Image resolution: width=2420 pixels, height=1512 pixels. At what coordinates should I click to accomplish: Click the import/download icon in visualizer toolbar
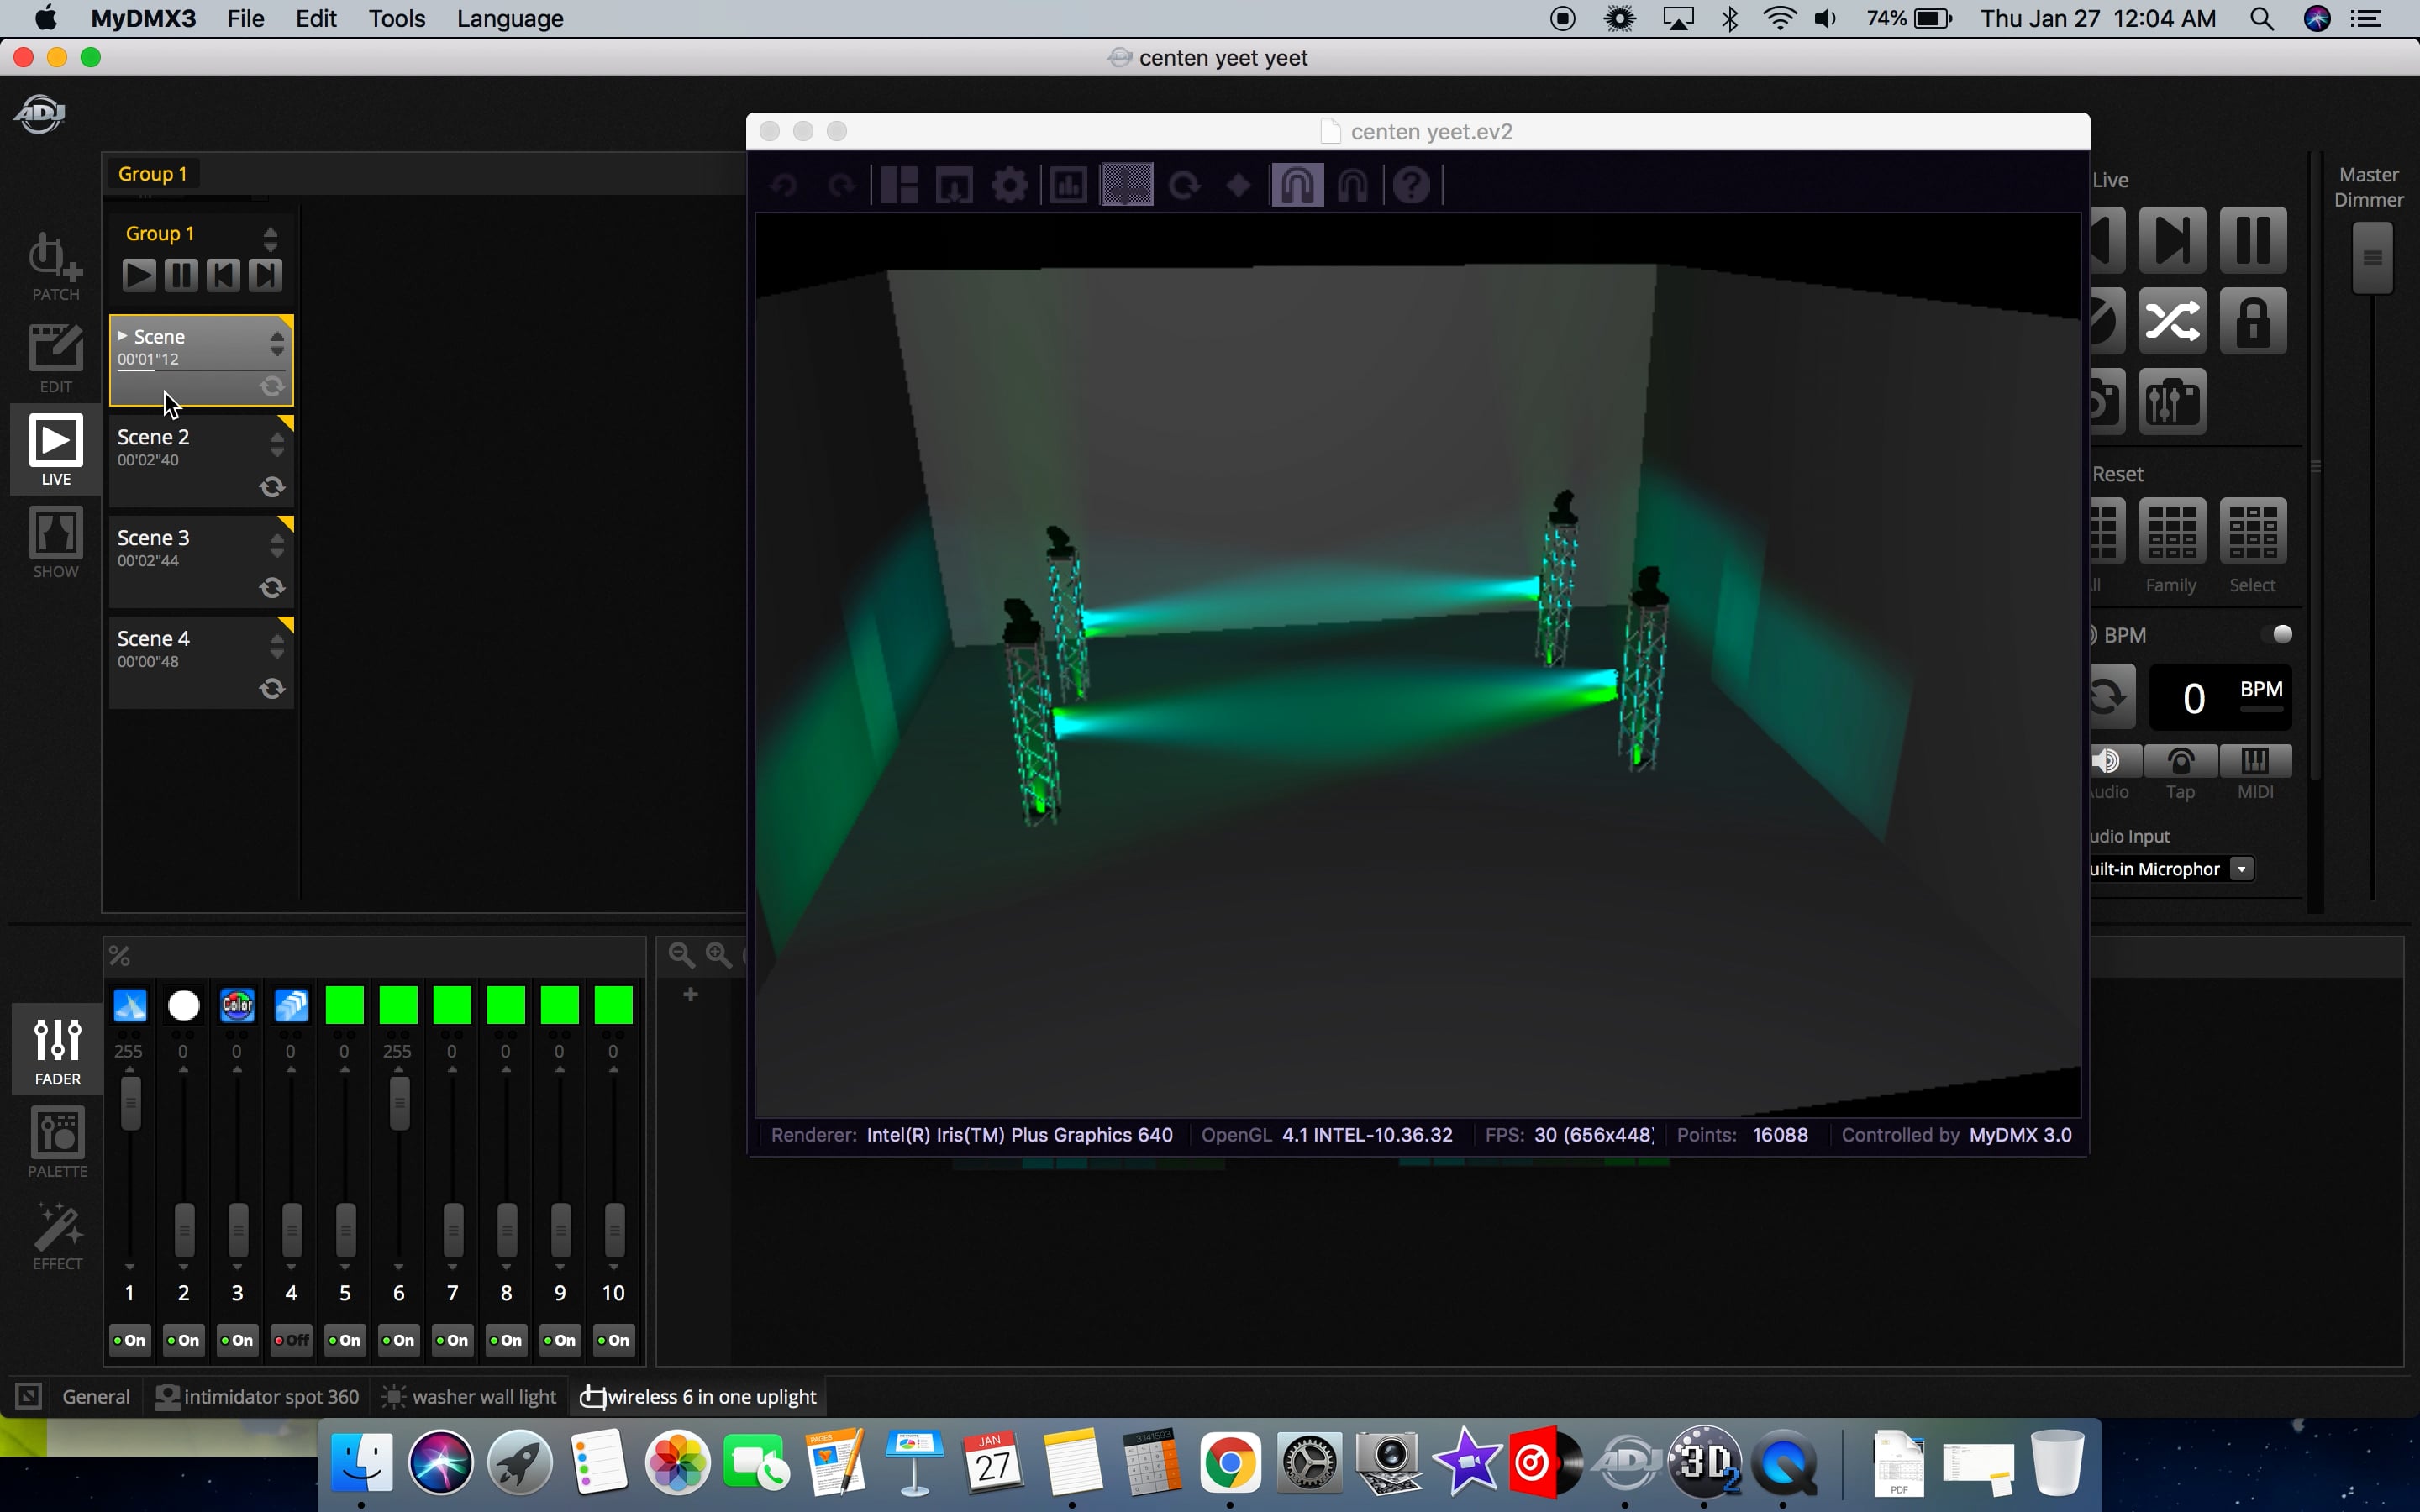(954, 185)
